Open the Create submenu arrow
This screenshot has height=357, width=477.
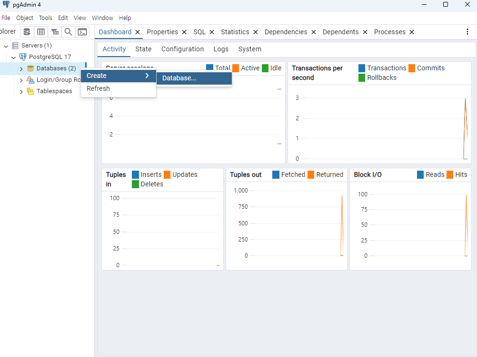[147, 76]
